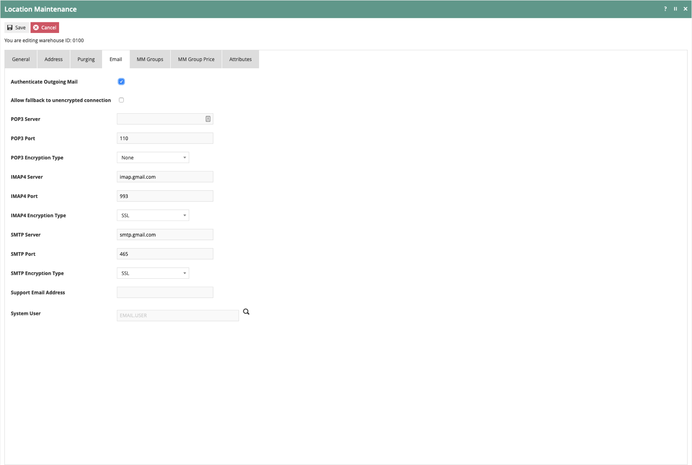692x465 pixels.
Task: Switch to the General tab
Action: point(21,59)
